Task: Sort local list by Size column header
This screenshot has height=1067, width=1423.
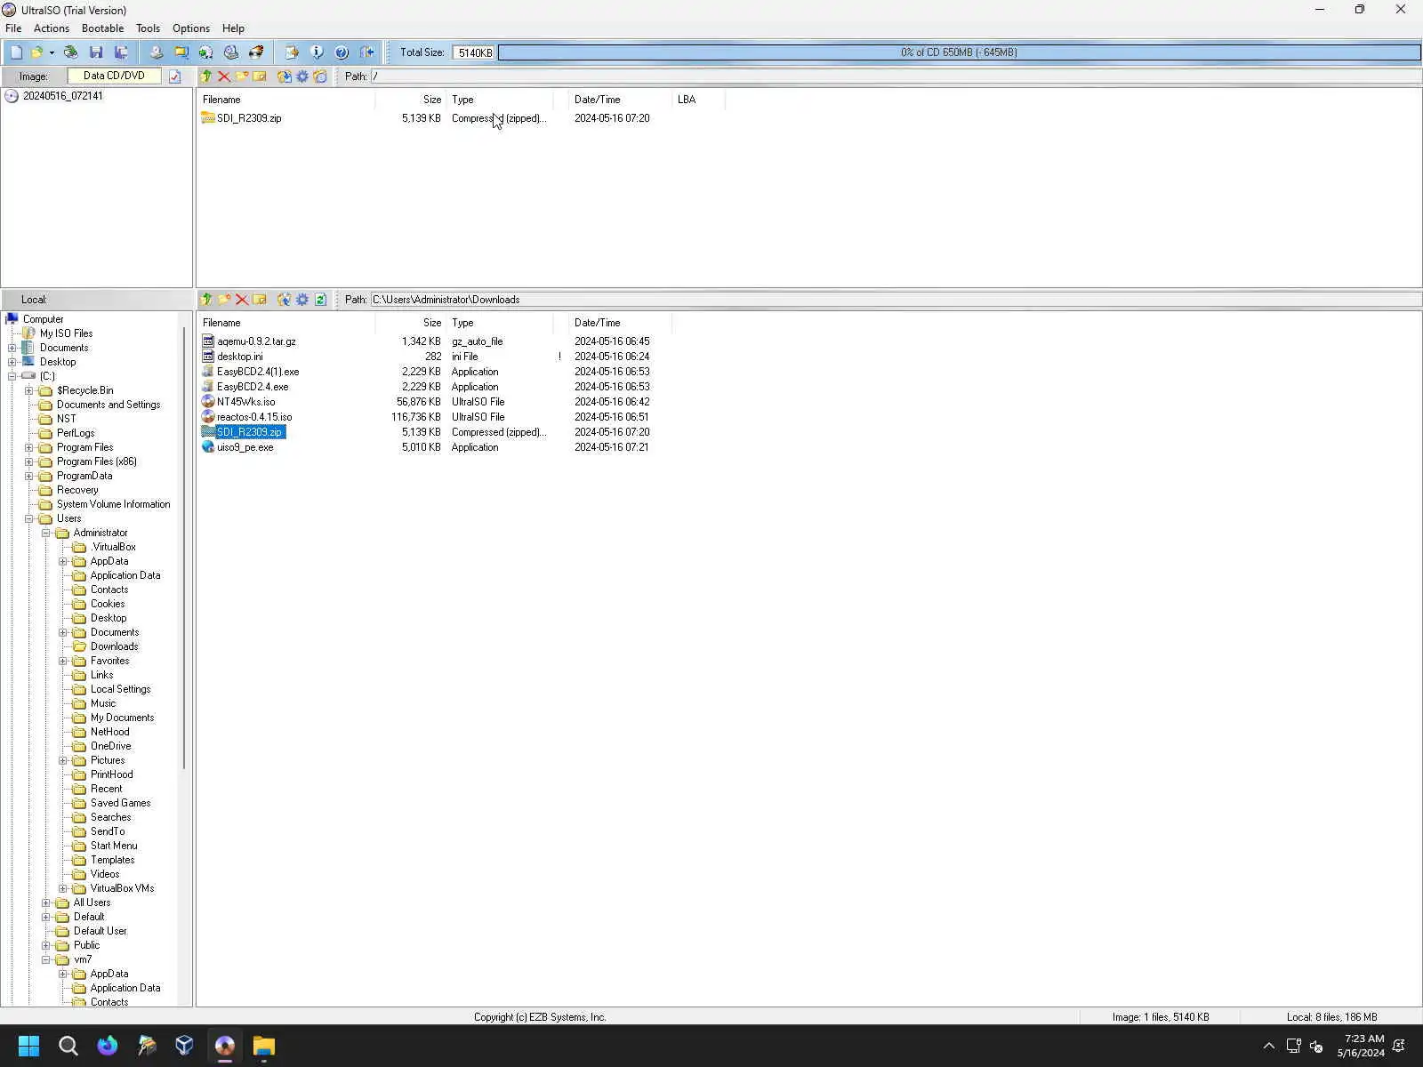Action: point(410,323)
